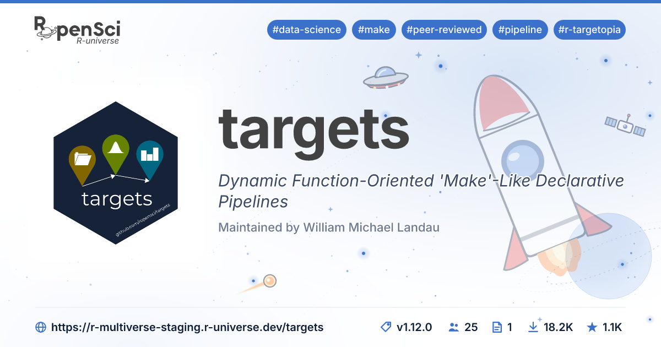This screenshot has height=347, width=661.
Task: Open the r-multiverse-staging targets URL
Action: [x=187, y=327]
